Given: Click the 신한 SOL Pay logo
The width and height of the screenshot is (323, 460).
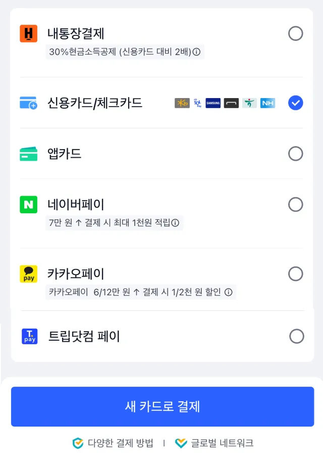Looking at the screenshot, I should click(x=198, y=103).
